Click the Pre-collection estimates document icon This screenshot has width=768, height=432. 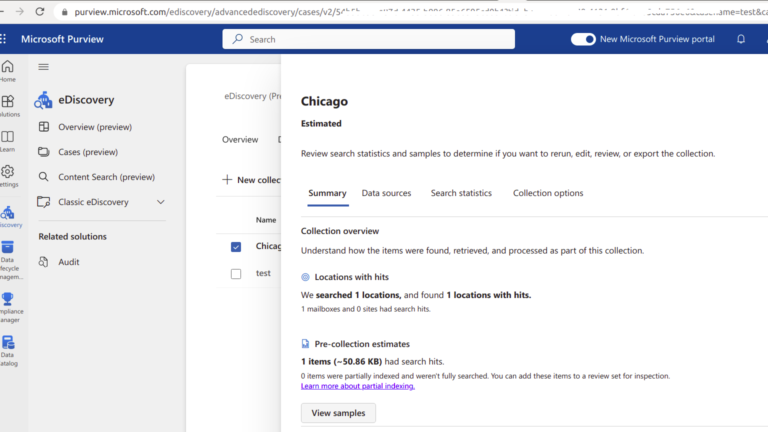point(305,344)
